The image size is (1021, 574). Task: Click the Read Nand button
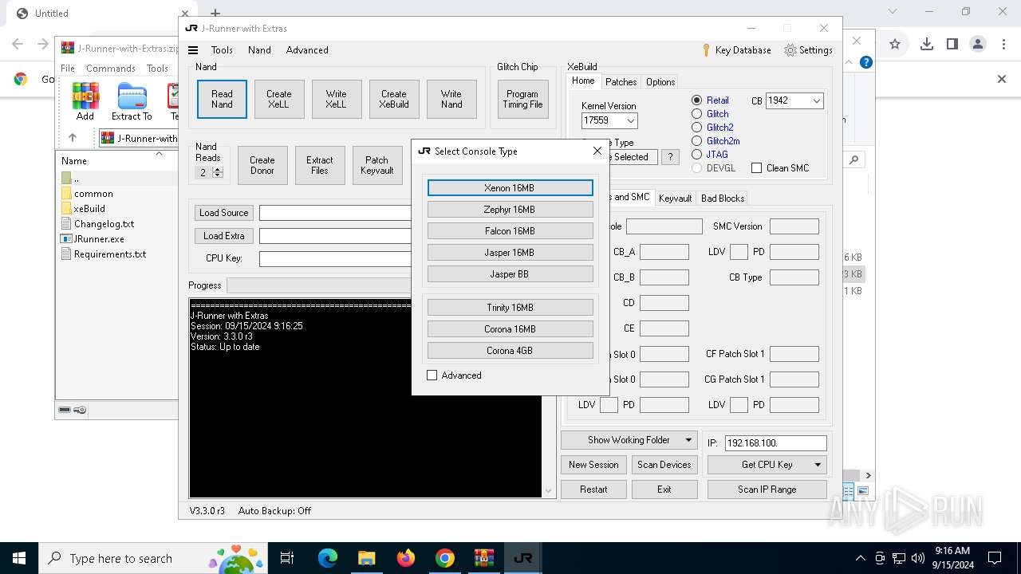click(222, 99)
